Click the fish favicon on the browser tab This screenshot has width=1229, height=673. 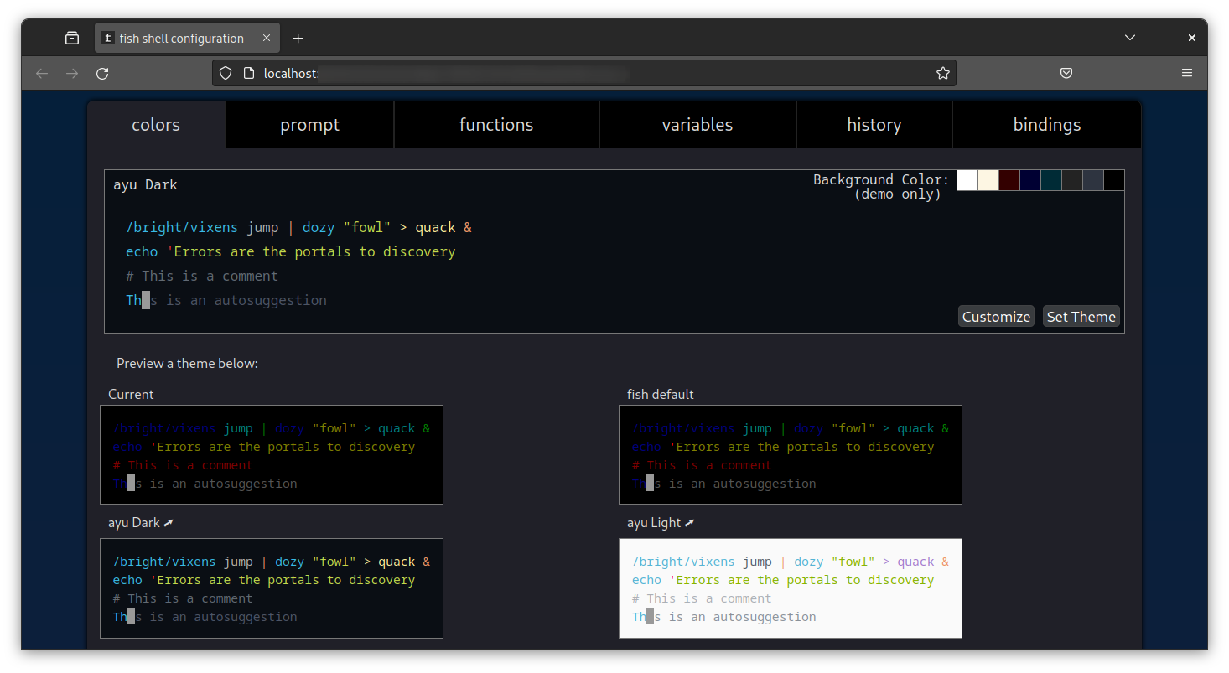[109, 37]
